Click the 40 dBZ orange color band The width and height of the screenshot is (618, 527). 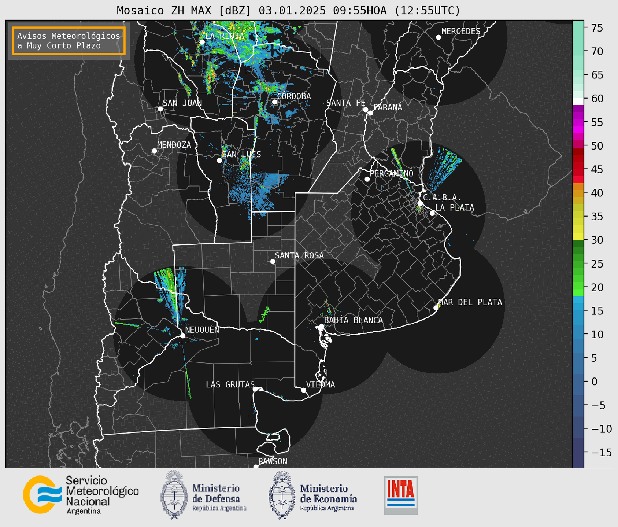pos(578,194)
